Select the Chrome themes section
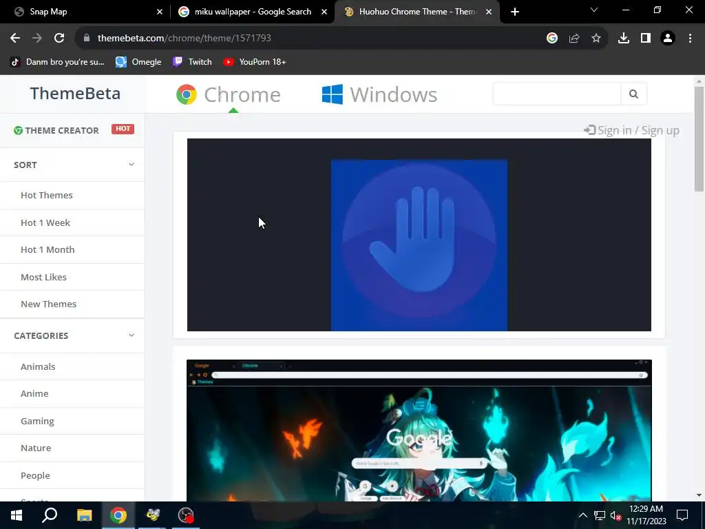The width and height of the screenshot is (705, 529). tap(229, 94)
